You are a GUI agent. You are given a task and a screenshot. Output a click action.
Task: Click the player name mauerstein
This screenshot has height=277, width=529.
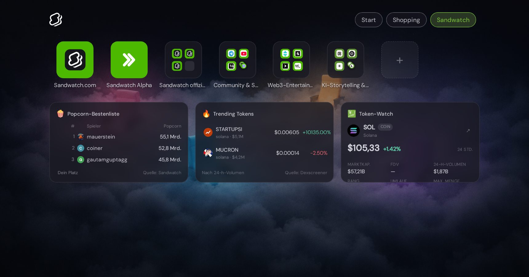tap(101, 137)
